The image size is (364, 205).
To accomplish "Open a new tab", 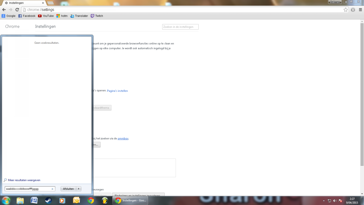I will 50,3.
